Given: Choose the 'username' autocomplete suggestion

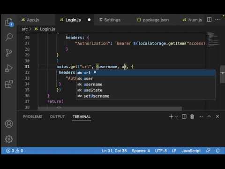Looking at the screenshot, I should point(146,84).
